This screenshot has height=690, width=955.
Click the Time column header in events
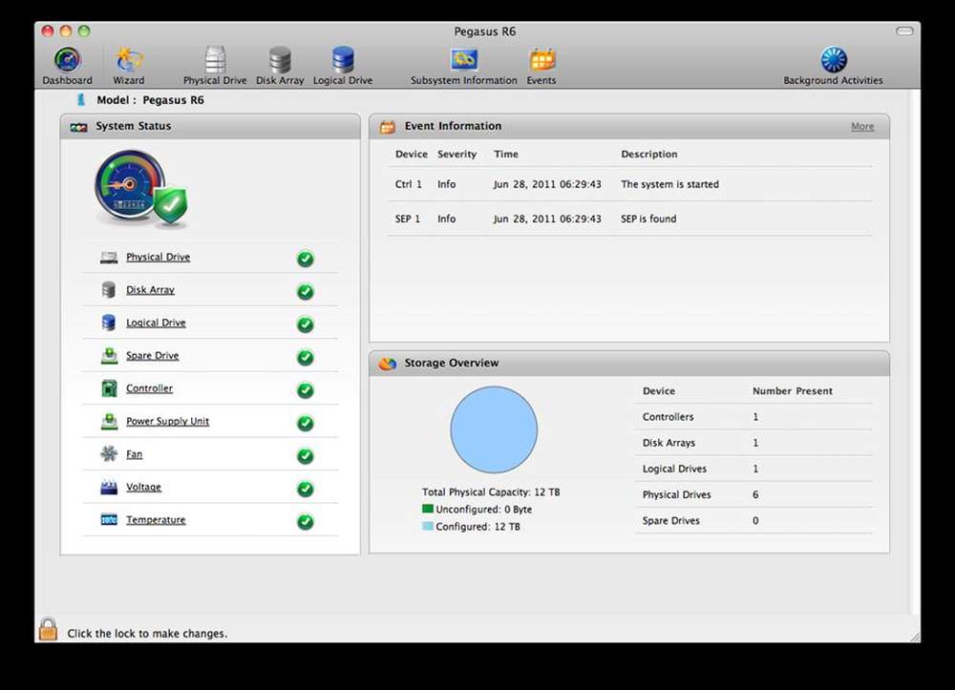pos(506,155)
